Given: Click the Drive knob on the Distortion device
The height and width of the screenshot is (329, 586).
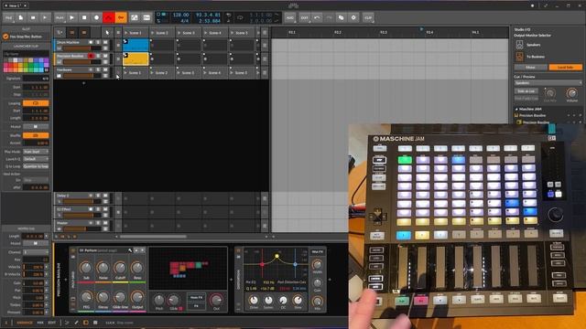Looking at the screenshot, I should coord(254,300).
